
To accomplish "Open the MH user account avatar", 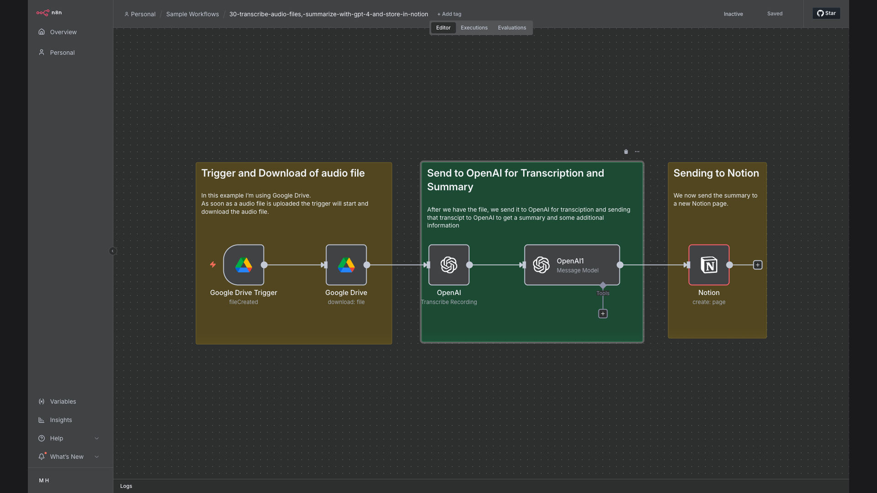I will 44,481.
